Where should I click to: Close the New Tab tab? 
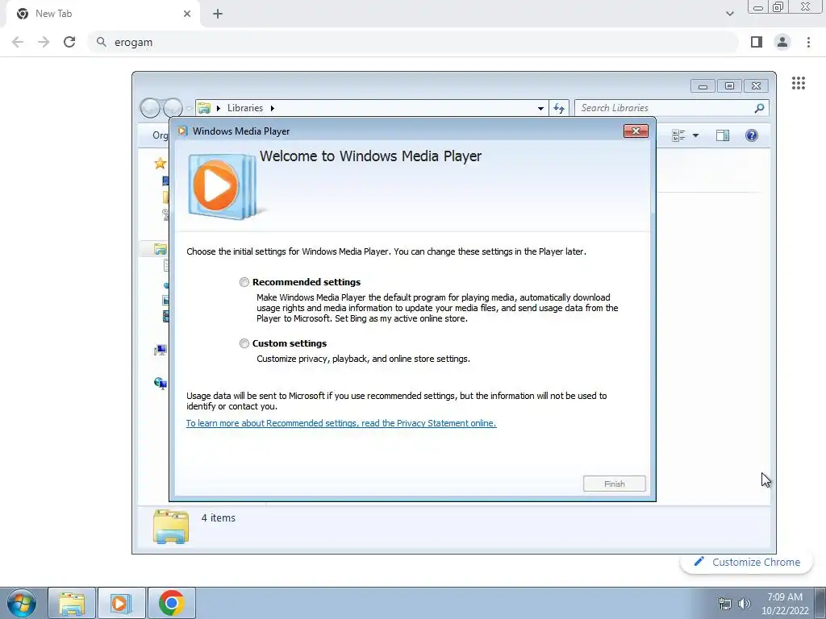187,14
